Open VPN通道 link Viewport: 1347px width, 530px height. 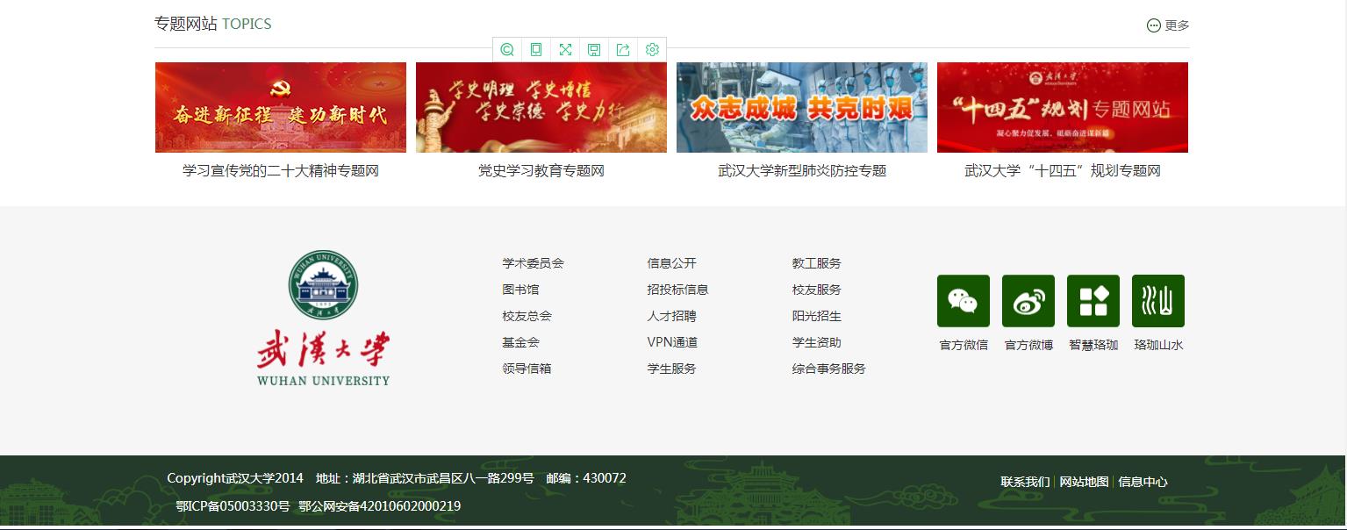click(673, 342)
